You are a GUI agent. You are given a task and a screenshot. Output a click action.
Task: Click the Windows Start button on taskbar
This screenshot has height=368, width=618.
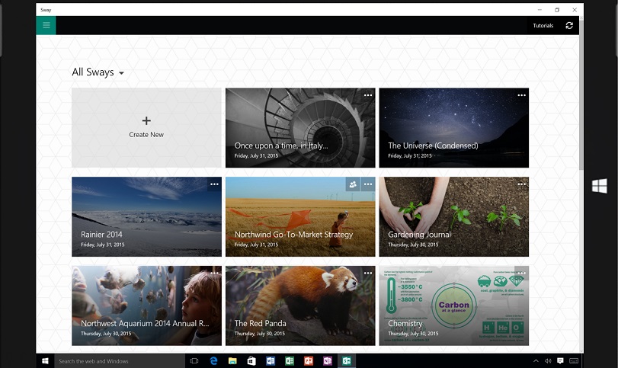(x=45, y=361)
